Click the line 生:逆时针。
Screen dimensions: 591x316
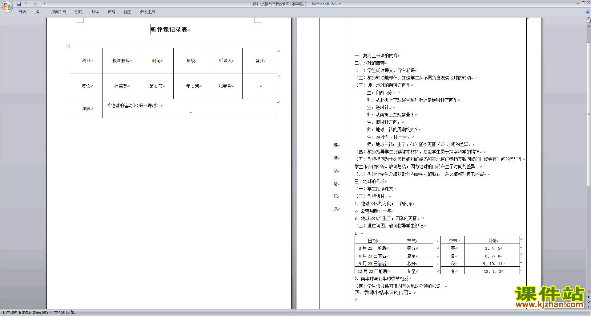pyautogui.click(x=379, y=107)
